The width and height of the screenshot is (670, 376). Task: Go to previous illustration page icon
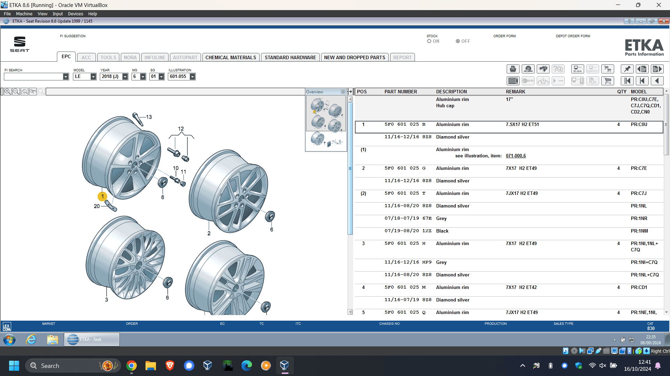click(642, 69)
